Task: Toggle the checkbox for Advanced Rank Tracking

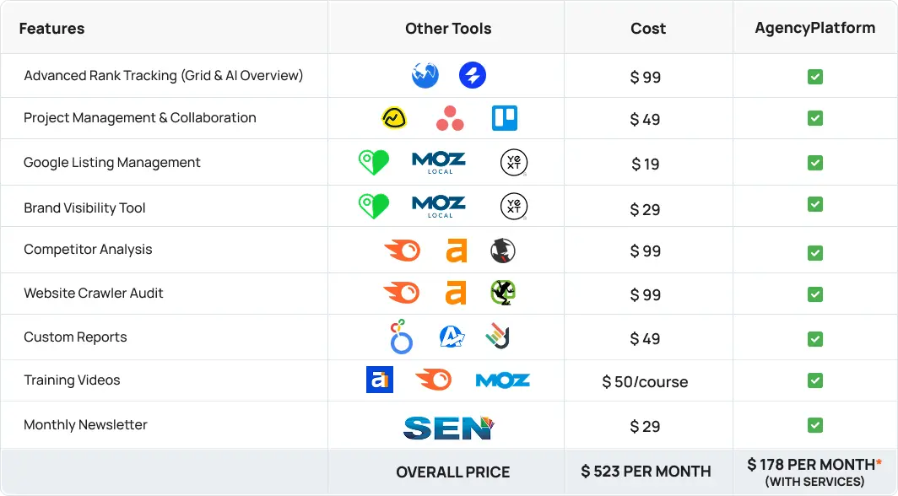Action: [x=815, y=77]
